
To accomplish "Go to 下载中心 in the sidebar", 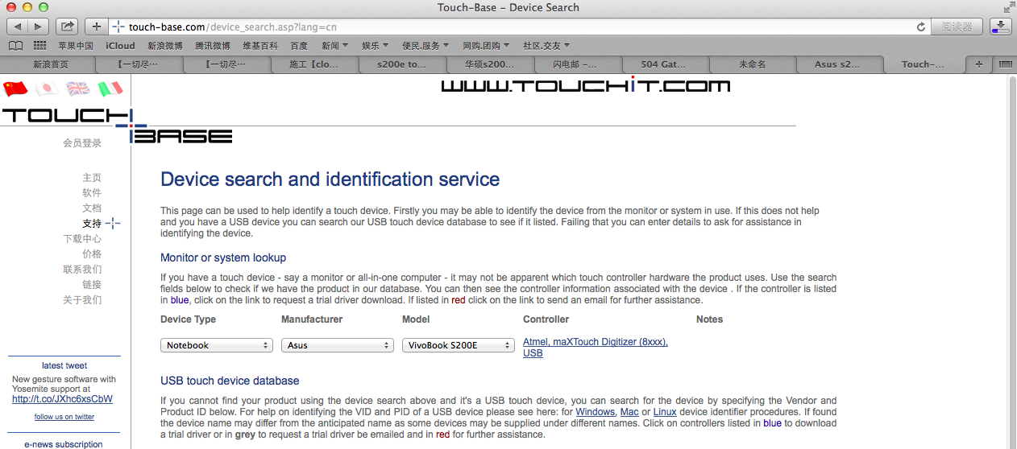I will [82, 239].
